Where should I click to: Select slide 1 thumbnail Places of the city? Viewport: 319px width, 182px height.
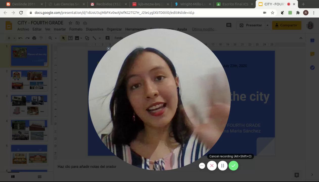click(x=29, y=56)
